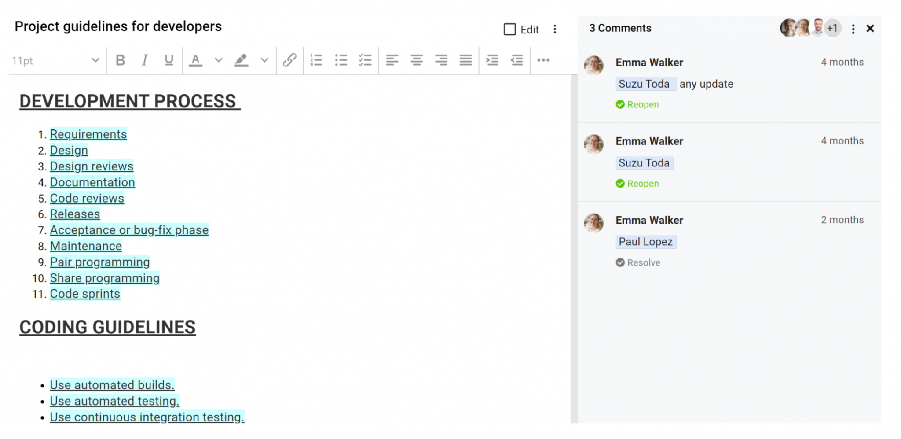Reopen Emma Walker's first comment
Screen dimensions: 901x439
click(x=637, y=104)
